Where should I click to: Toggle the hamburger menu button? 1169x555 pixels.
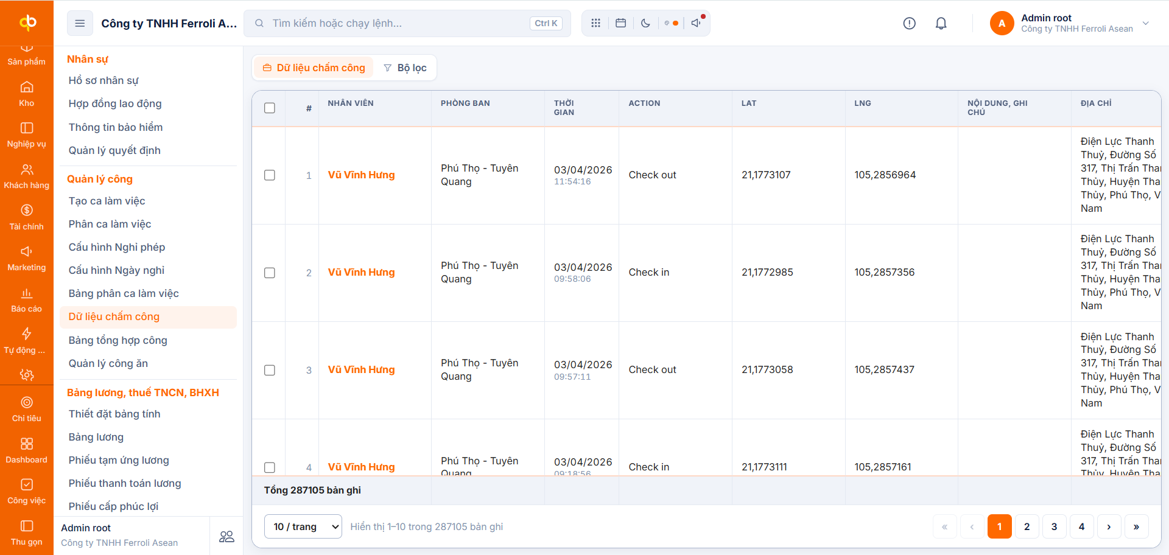(x=80, y=23)
